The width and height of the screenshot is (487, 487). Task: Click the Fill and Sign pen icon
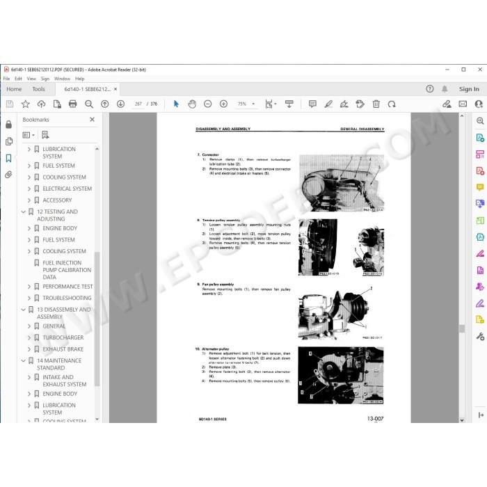point(344,104)
